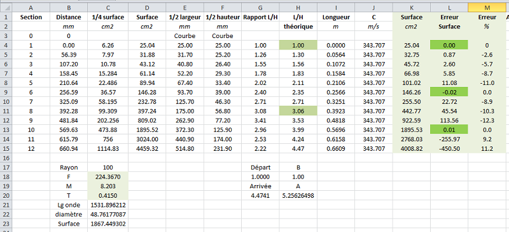This screenshot has height=232, width=509.
Task: Select column M header
Action: [486, 8]
